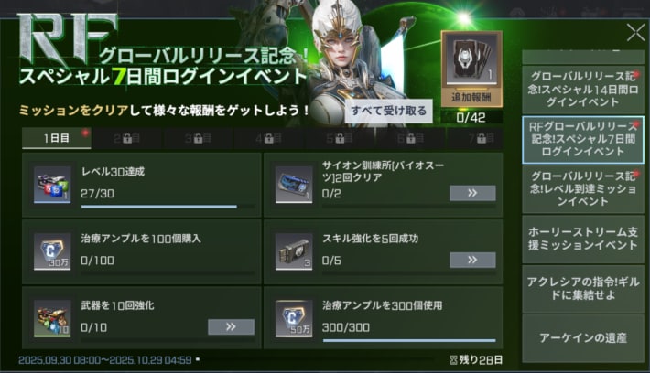Click the 30万 currency reward icon
The height and width of the screenshot is (373, 650).
click(x=52, y=251)
